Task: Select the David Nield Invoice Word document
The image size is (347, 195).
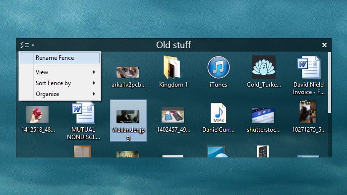Action: (309, 67)
